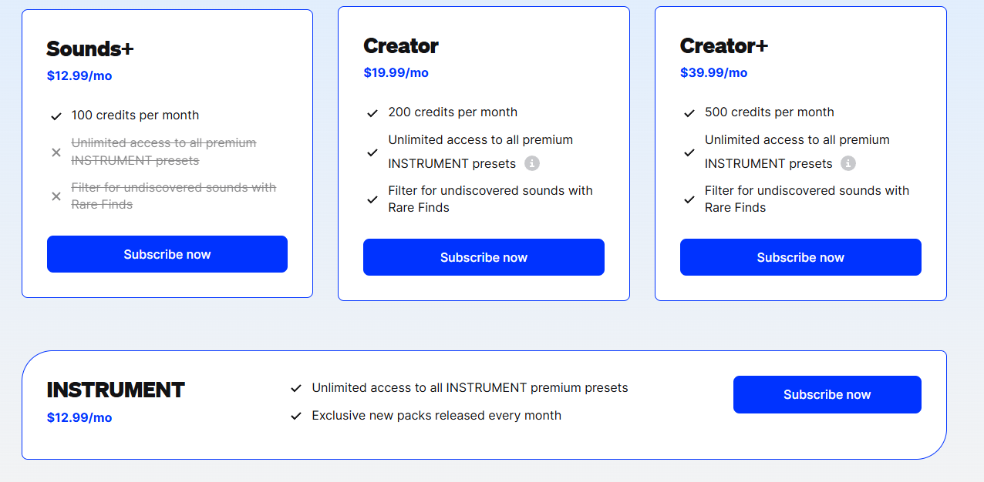Click the INSTRUMENT plan heading
Viewport: 984px width, 482px height.
[x=115, y=390]
